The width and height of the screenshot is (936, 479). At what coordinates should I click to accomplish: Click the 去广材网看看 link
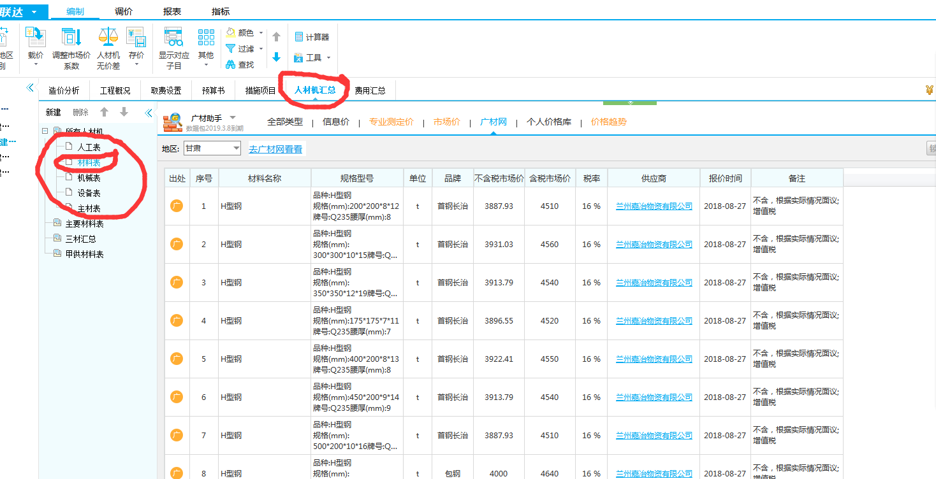pyautogui.click(x=275, y=149)
